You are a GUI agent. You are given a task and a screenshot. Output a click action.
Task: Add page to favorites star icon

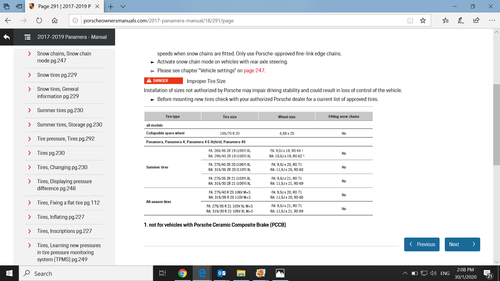coord(423,21)
